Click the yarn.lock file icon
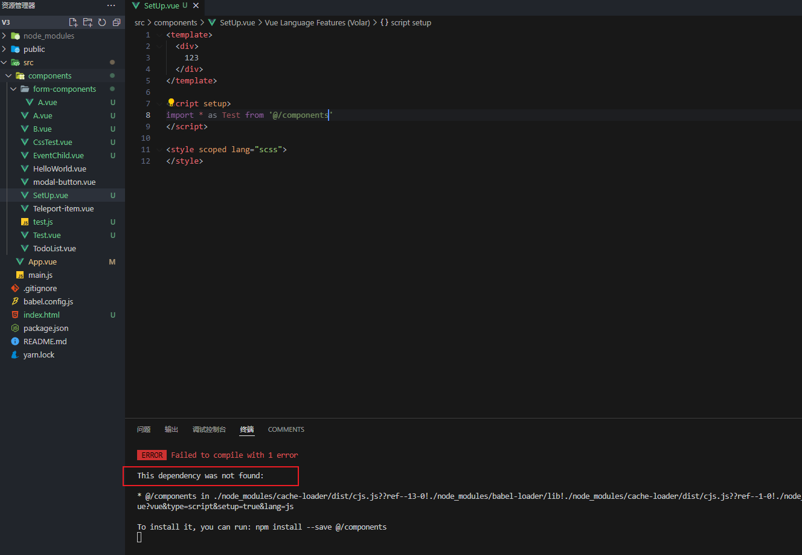The image size is (802, 555). 14,354
